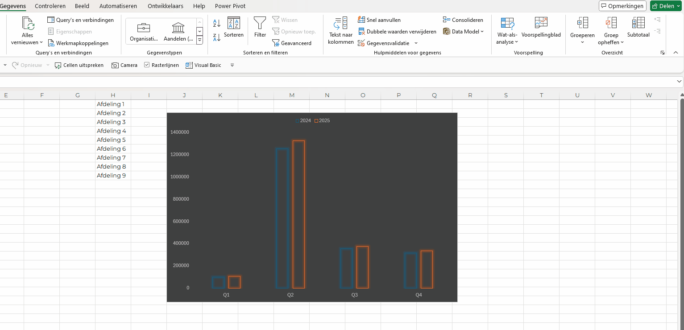Click Snel aanvullen flash fill
The width and height of the screenshot is (684, 330).
click(379, 20)
